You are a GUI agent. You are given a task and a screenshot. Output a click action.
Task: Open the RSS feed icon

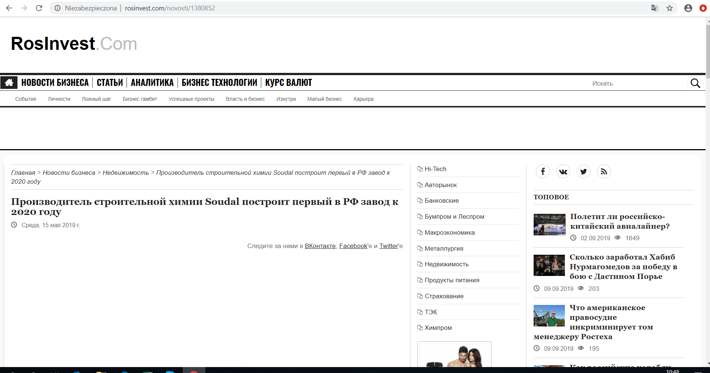(604, 171)
